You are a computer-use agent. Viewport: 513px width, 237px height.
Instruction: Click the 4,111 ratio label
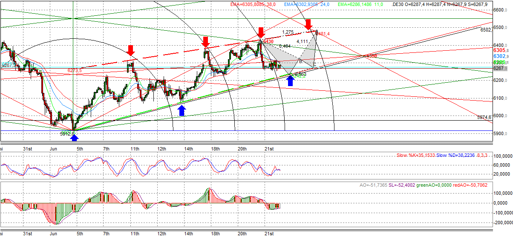coord(302,41)
